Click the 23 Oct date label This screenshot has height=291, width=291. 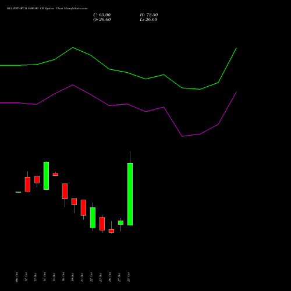101,277
